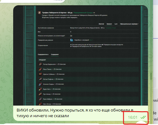Click the Копье Тифона item name

48,79
